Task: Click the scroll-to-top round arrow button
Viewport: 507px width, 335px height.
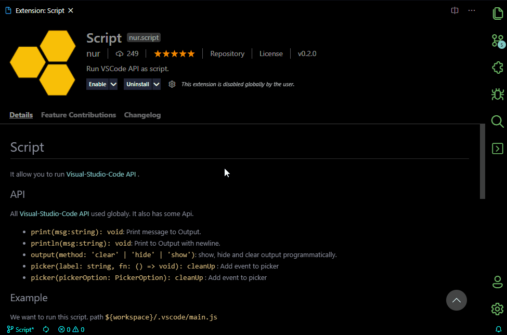Action: click(456, 300)
